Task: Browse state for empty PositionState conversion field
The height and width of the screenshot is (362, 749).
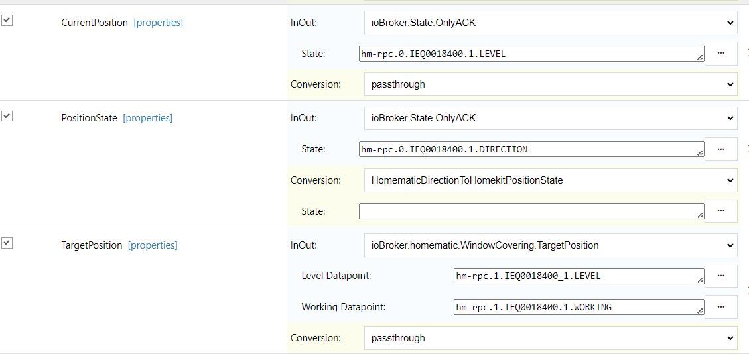Action: [721, 211]
